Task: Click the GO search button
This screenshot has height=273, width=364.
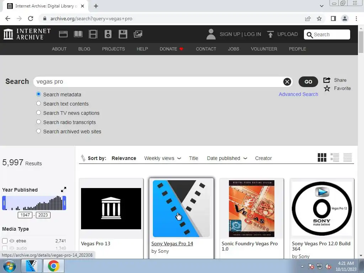Action: click(x=308, y=82)
